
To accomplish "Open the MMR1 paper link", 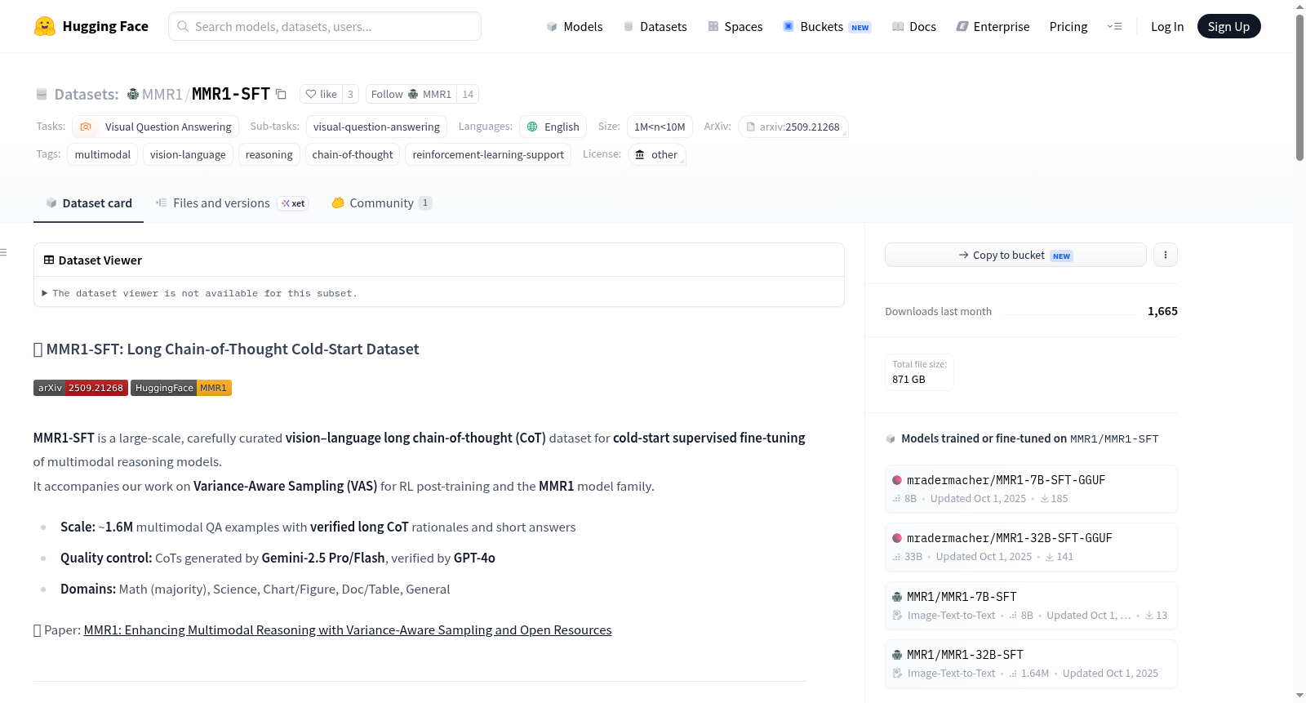I will [x=348, y=630].
